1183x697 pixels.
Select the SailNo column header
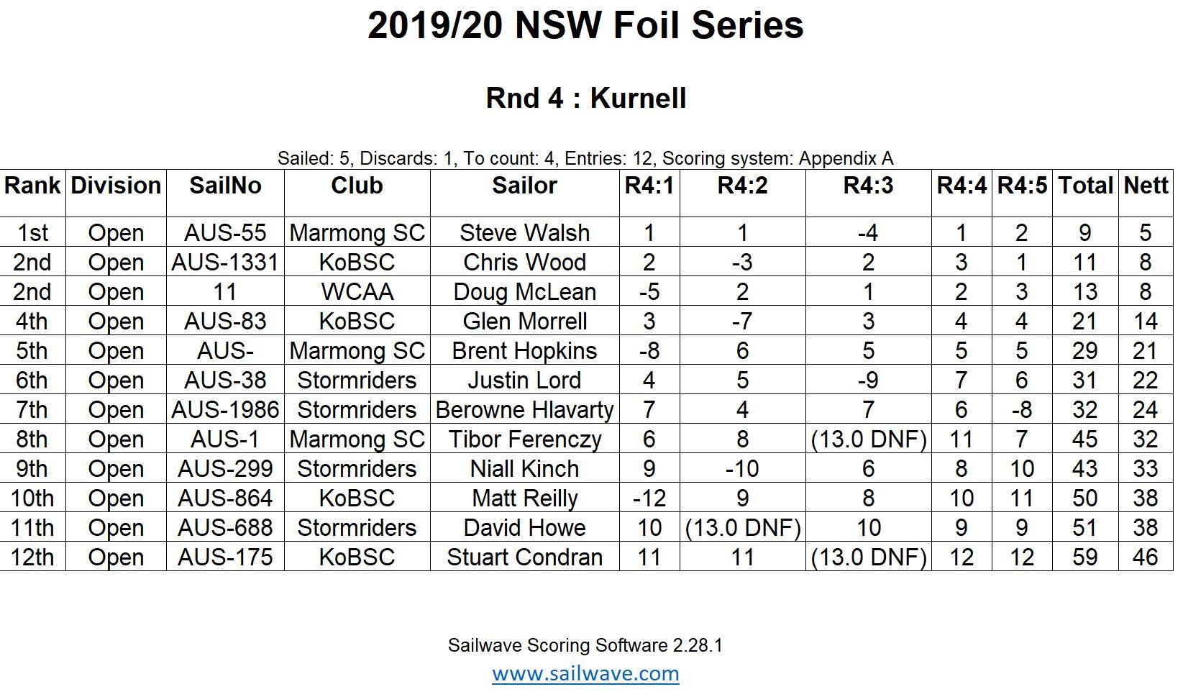pos(225,186)
